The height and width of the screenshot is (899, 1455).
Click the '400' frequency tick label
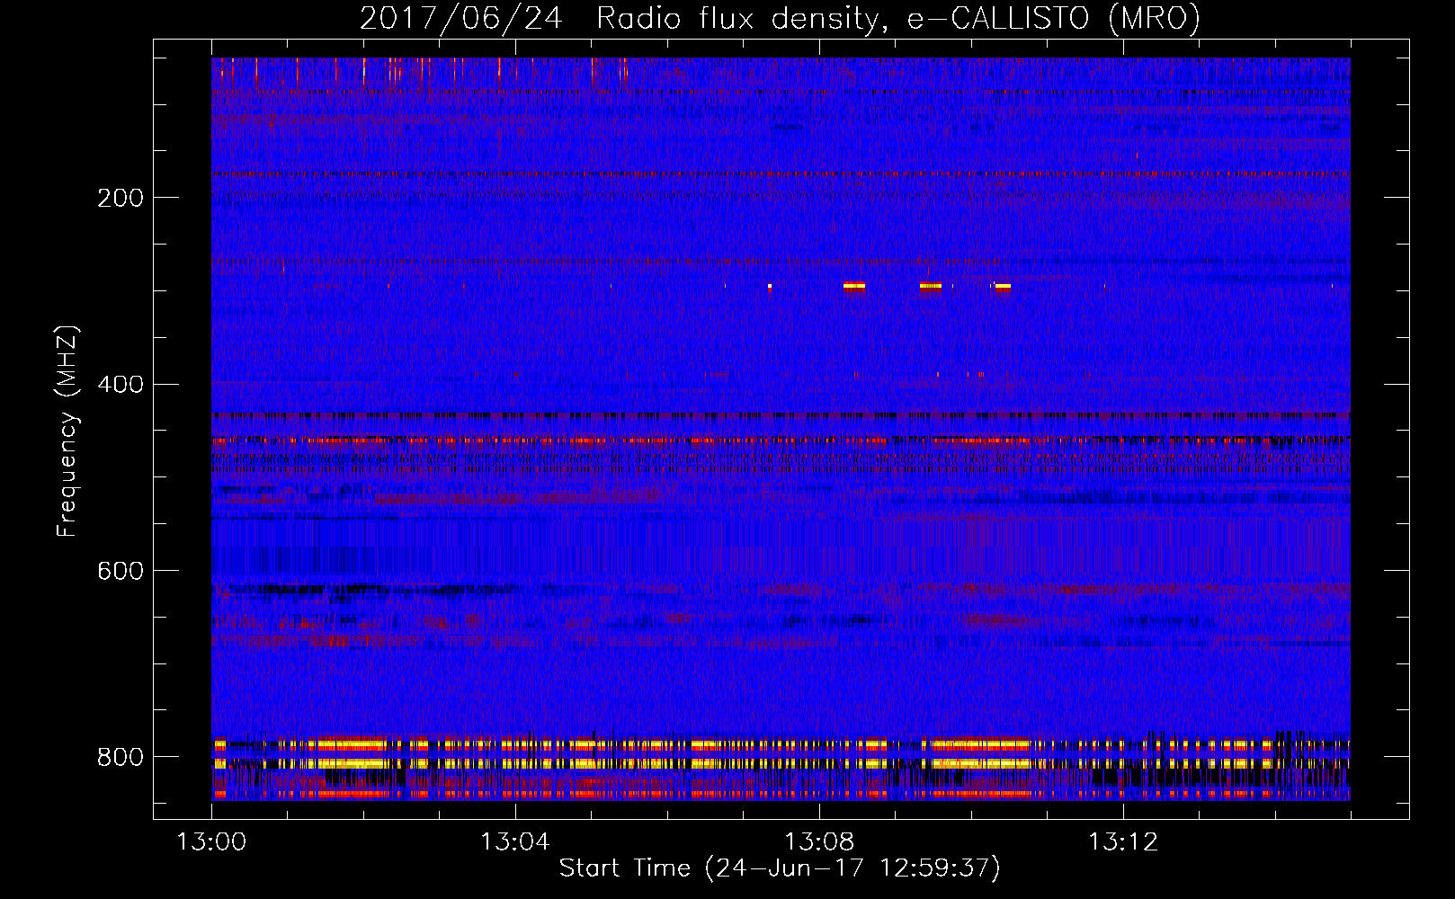120,385
